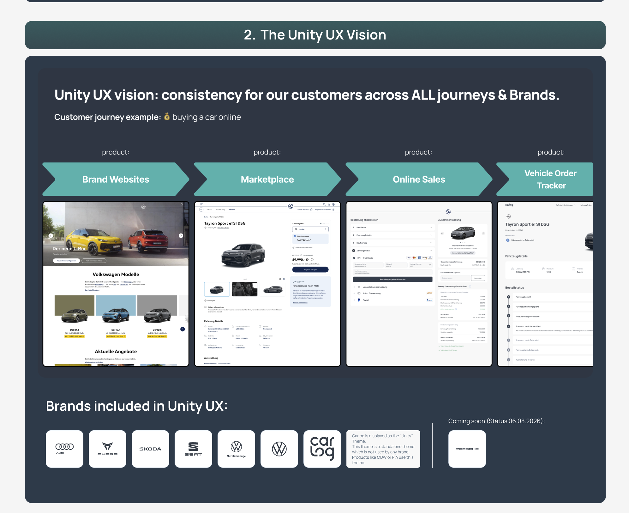Click carlog logo in Order Tracker mockup
The height and width of the screenshot is (513, 629).
point(509,205)
